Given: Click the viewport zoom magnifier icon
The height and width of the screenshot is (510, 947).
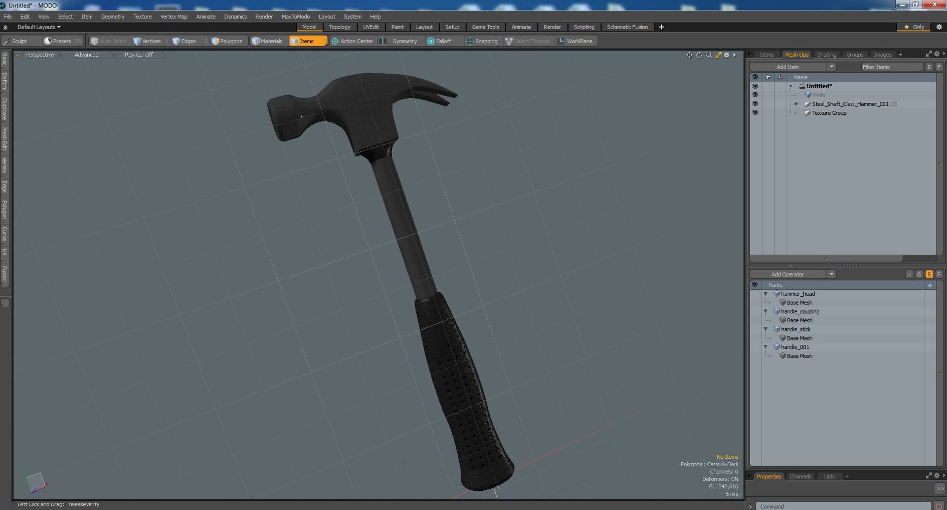Looking at the screenshot, I should pos(709,55).
